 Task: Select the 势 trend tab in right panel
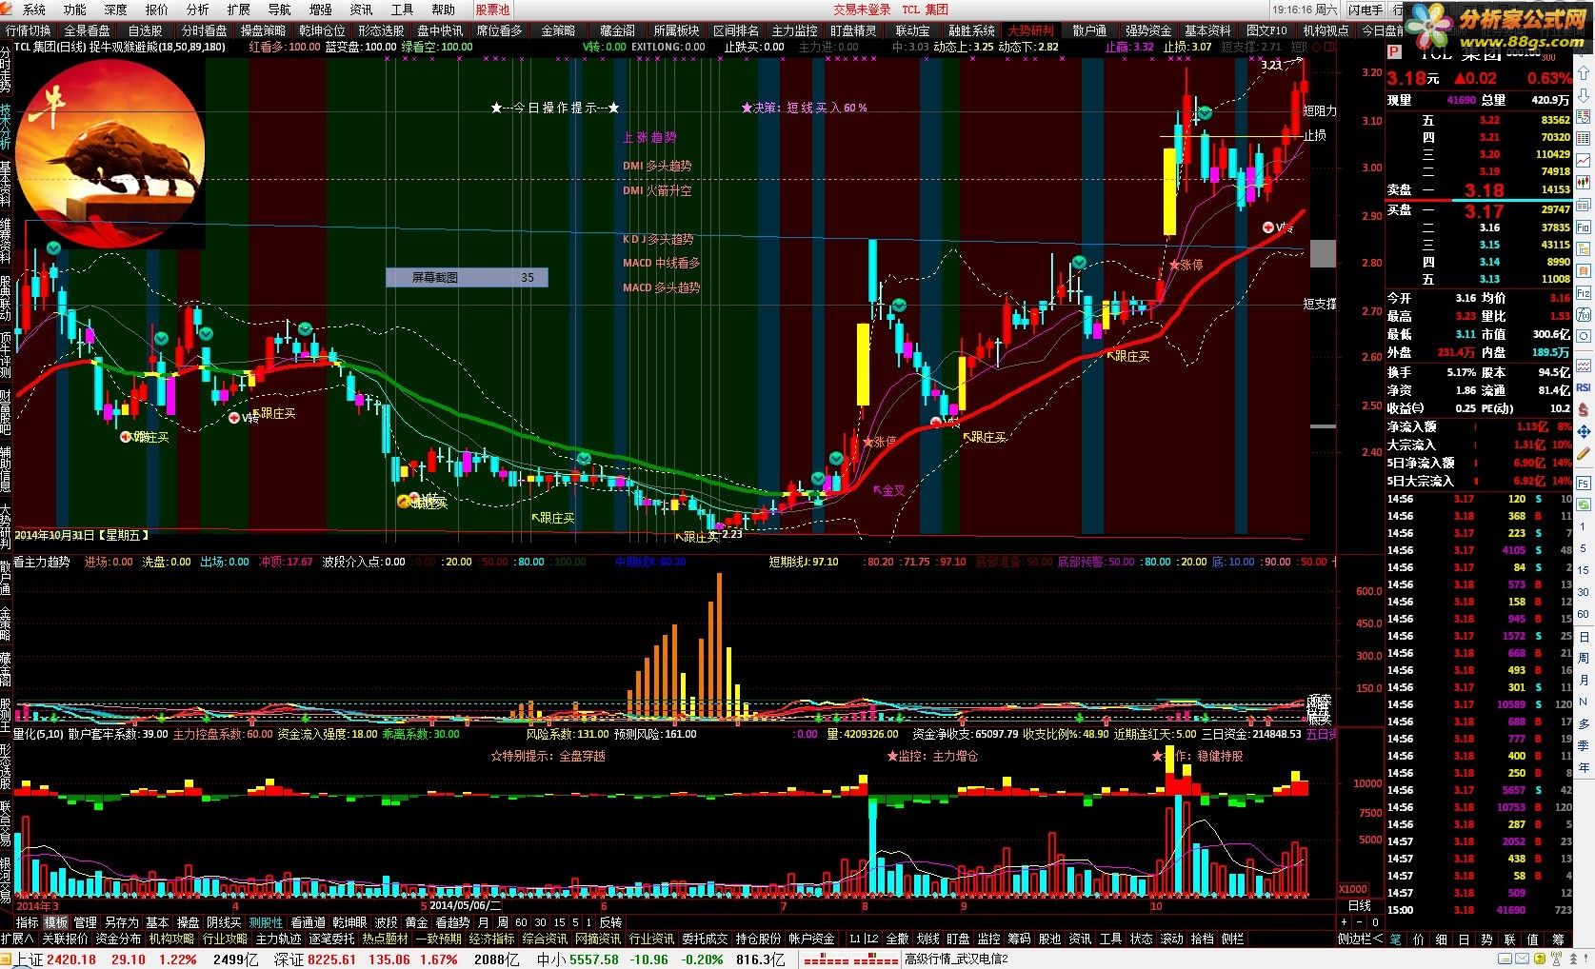click(x=1486, y=939)
